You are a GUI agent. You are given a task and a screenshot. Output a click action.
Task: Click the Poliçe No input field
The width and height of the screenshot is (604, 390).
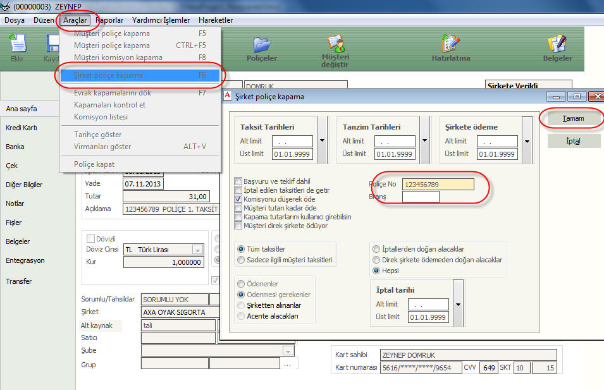pyautogui.click(x=438, y=185)
